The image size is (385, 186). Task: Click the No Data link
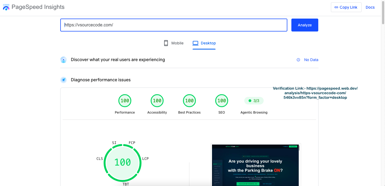click(311, 60)
